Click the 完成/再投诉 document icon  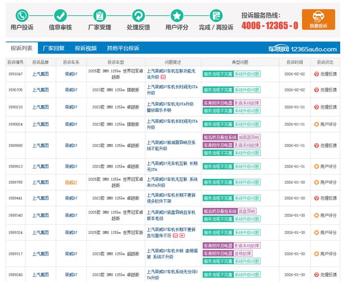pyautogui.click(x=216, y=15)
